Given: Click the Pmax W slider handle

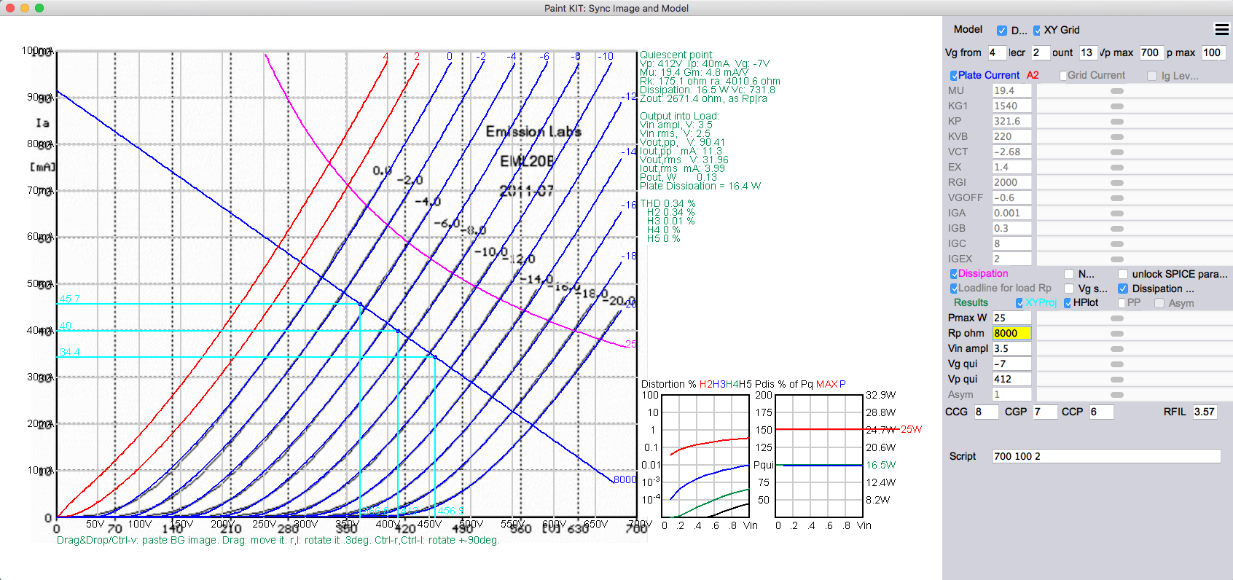Looking at the screenshot, I should point(1116,318).
